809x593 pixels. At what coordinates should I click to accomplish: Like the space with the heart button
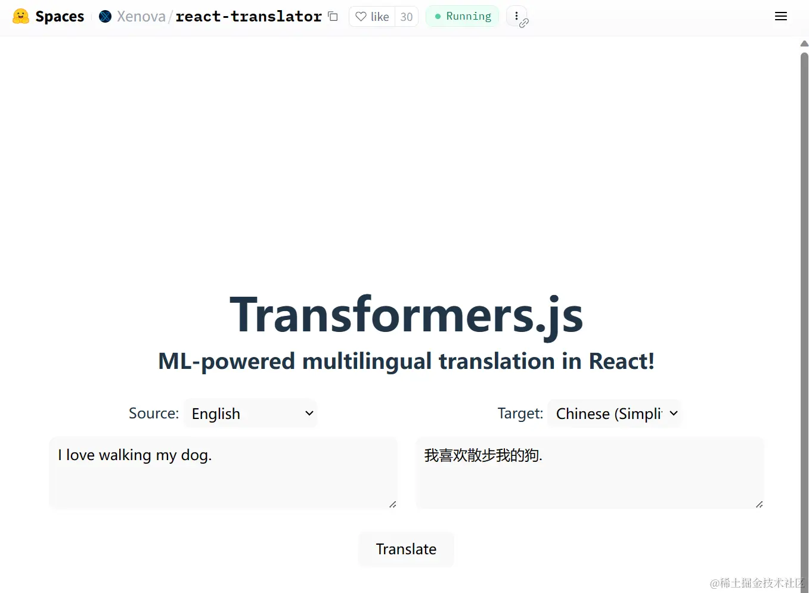click(x=372, y=17)
